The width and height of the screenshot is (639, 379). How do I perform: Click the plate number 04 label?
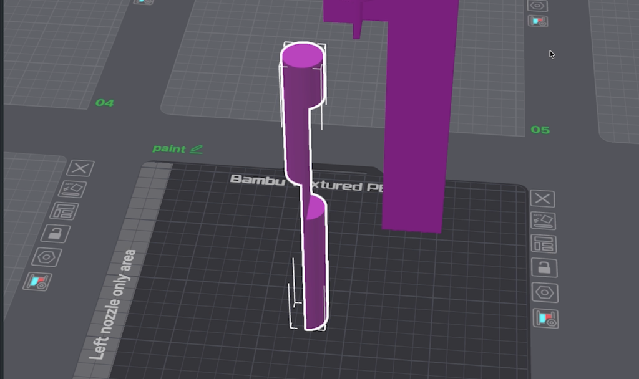pyautogui.click(x=105, y=103)
